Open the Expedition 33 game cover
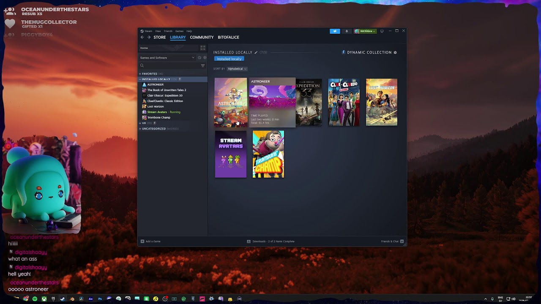The width and height of the screenshot is (541, 304). [x=309, y=102]
